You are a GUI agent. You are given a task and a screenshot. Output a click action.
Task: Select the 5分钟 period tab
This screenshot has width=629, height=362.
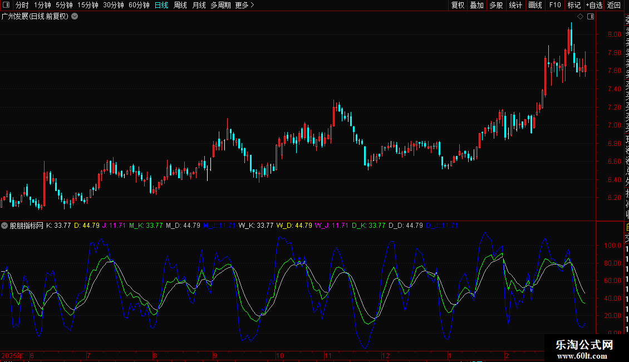coord(64,5)
